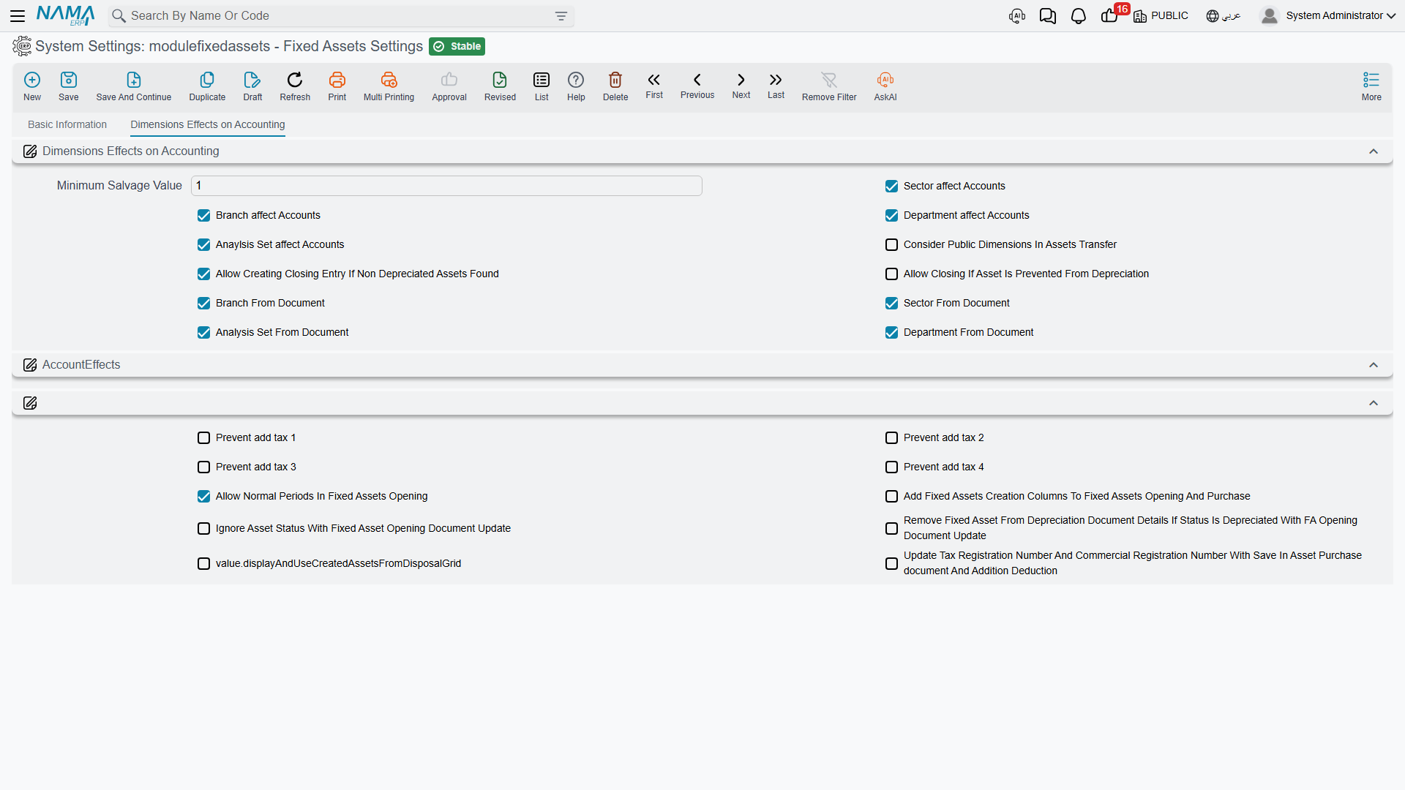Screen dimensions: 1405x790
Task: Collapse the untitled third section
Action: tap(1374, 403)
